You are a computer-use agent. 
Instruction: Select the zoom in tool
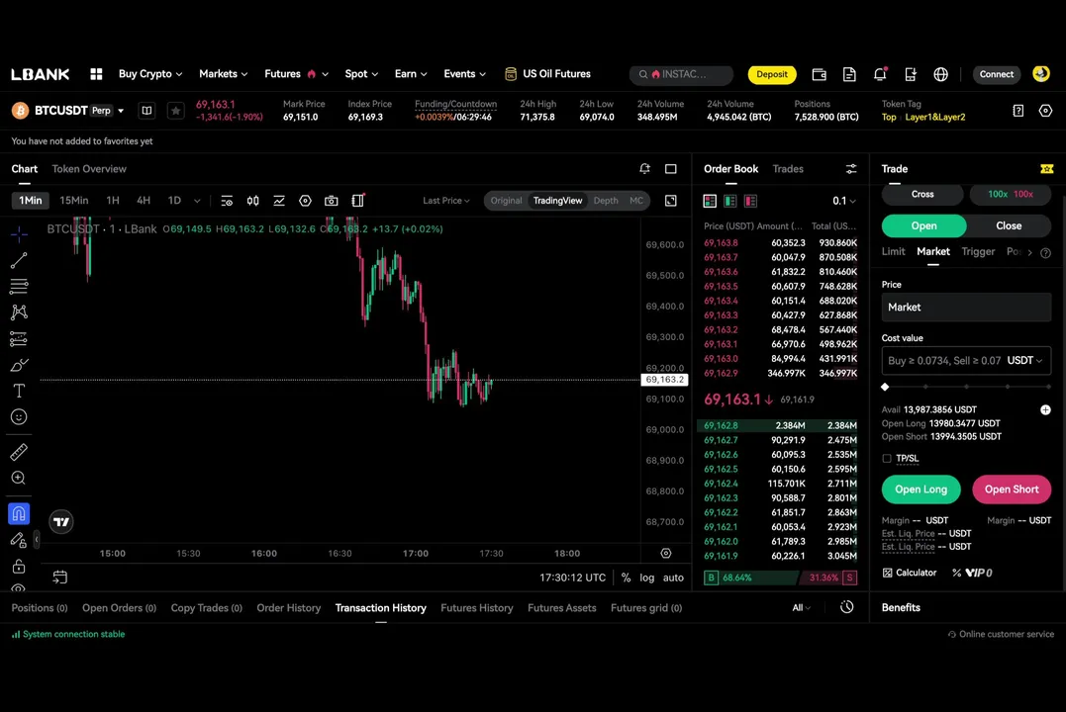[19, 478]
